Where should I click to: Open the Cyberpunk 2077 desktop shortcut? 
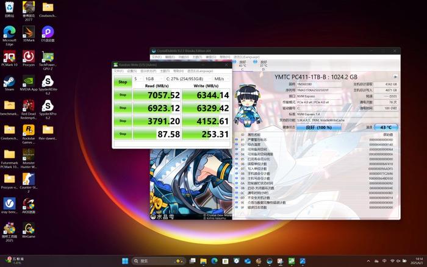(x=29, y=12)
